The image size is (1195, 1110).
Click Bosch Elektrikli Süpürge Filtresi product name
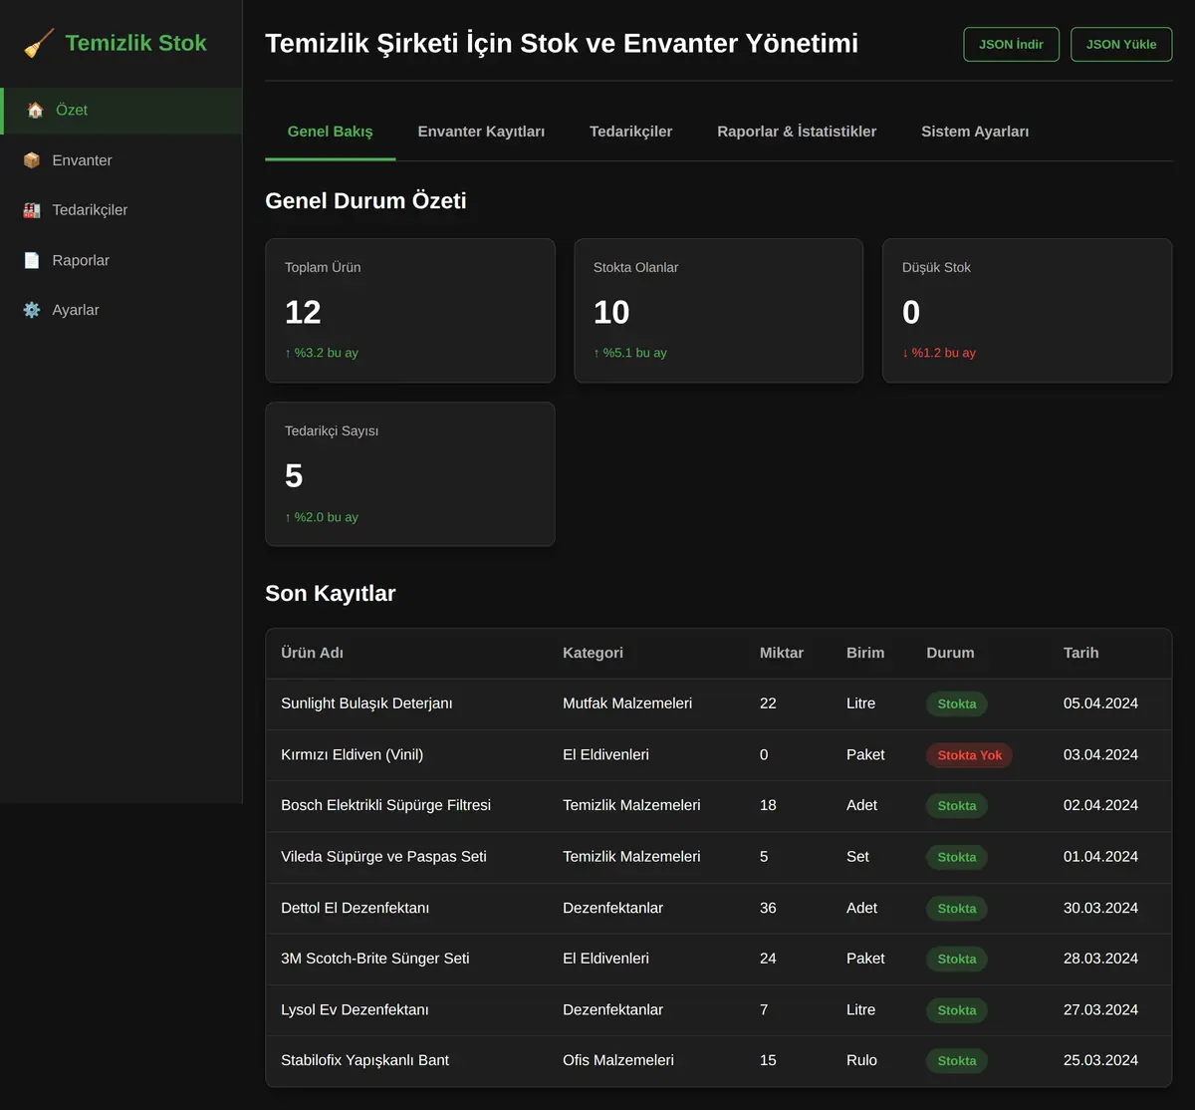(x=385, y=805)
